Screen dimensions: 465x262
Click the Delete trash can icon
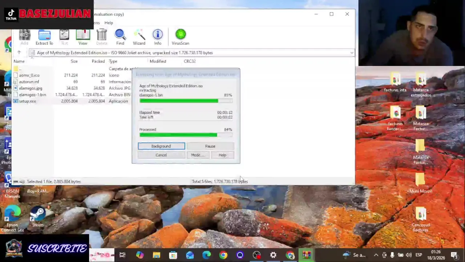(x=102, y=37)
